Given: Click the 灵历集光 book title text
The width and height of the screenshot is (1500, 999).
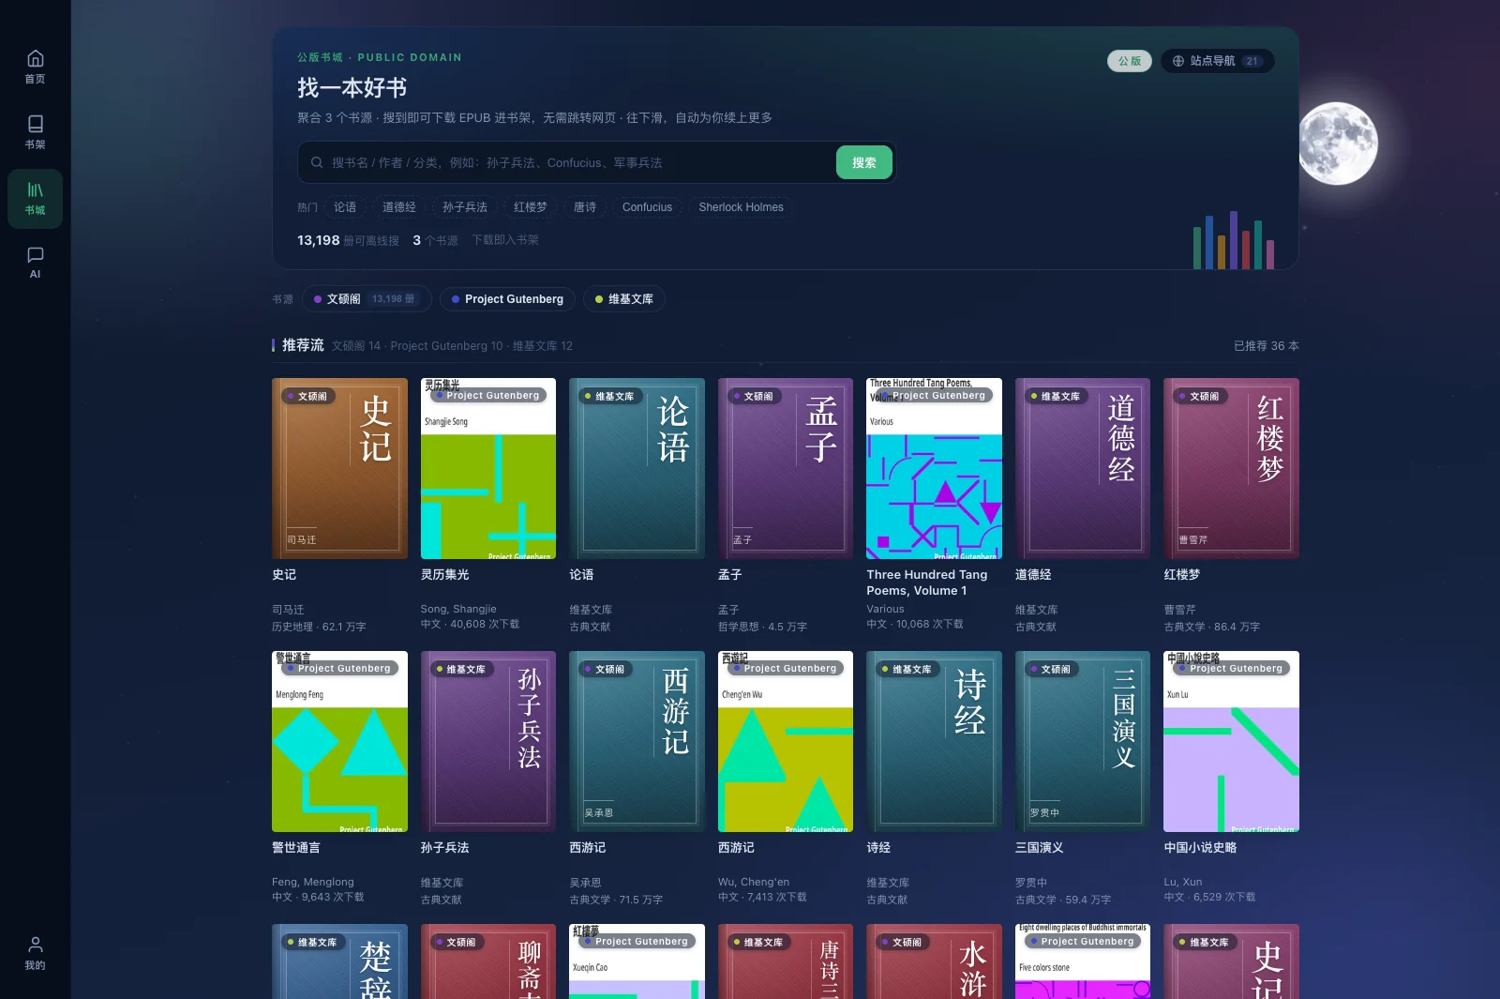Looking at the screenshot, I should click(x=445, y=575).
